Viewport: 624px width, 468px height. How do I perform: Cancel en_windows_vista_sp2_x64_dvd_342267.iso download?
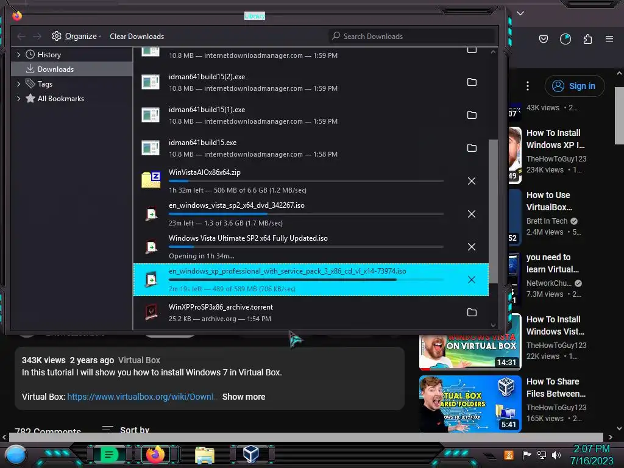click(x=472, y=214)
